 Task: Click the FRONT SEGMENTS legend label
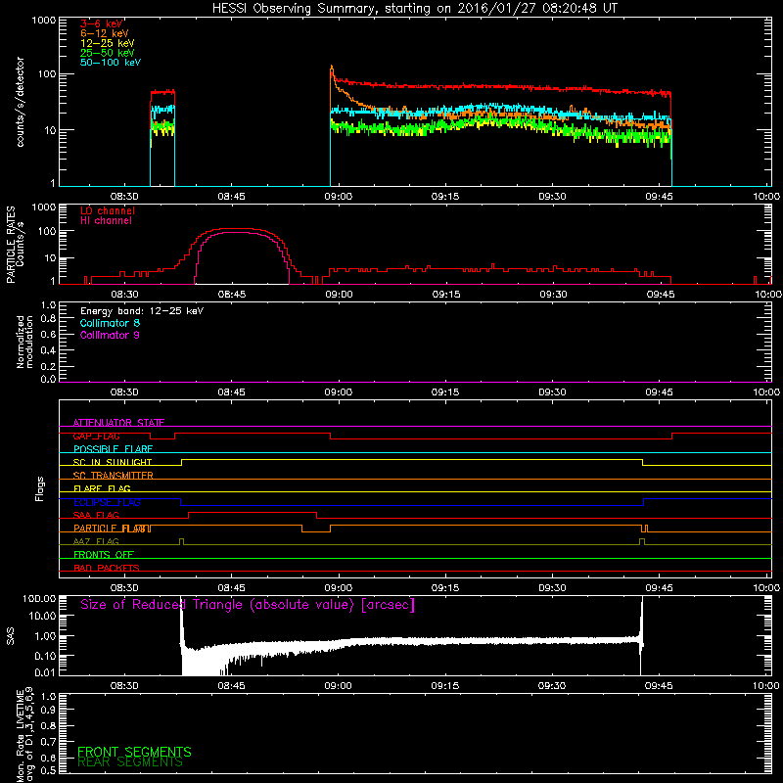pyautogui.click(x=134, y=752)
